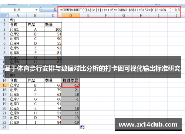Select row 1 header
The height and width of the screenshot is (134, 185).
pyautogui.click(x=4, y=20)
